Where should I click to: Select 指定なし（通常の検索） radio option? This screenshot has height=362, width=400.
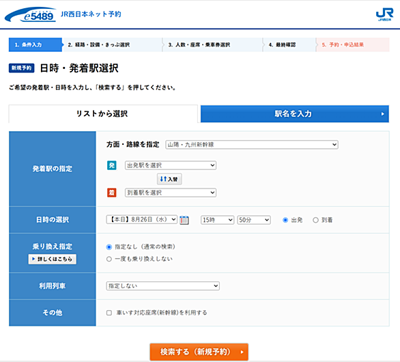click(x=109, y=247)
